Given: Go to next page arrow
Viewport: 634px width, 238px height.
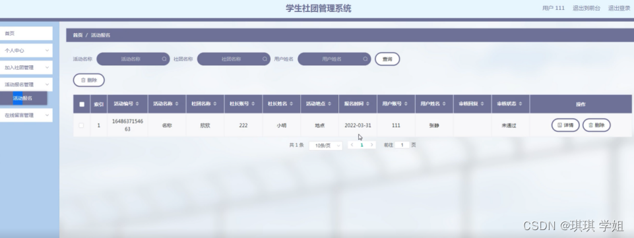Looking at the screenshot, I should (371, 144).
